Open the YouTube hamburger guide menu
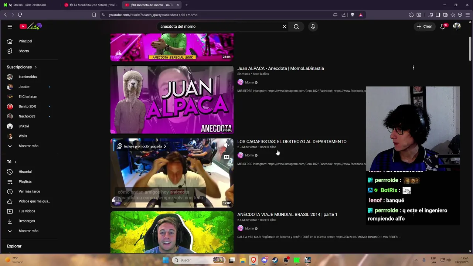 click(10, 27)
